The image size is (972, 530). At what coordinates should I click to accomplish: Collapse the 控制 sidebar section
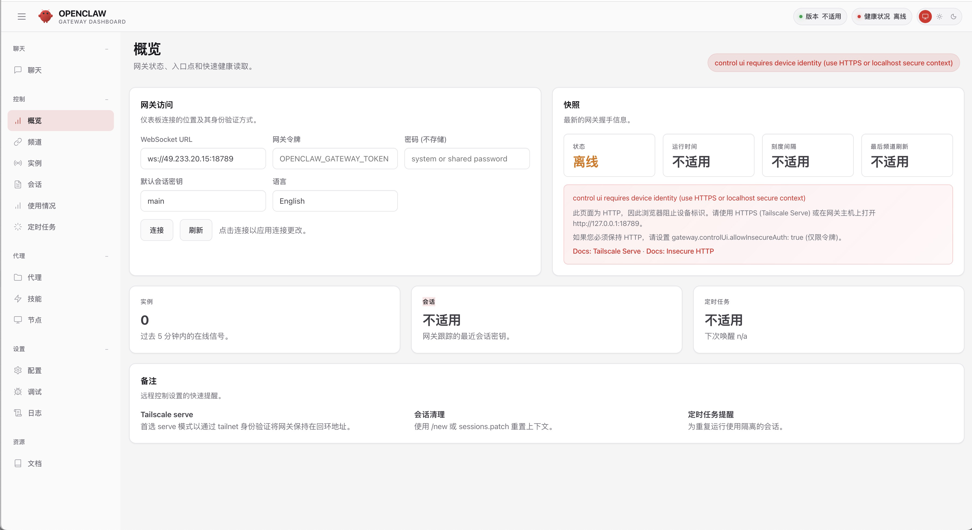(x=106, y=99)
